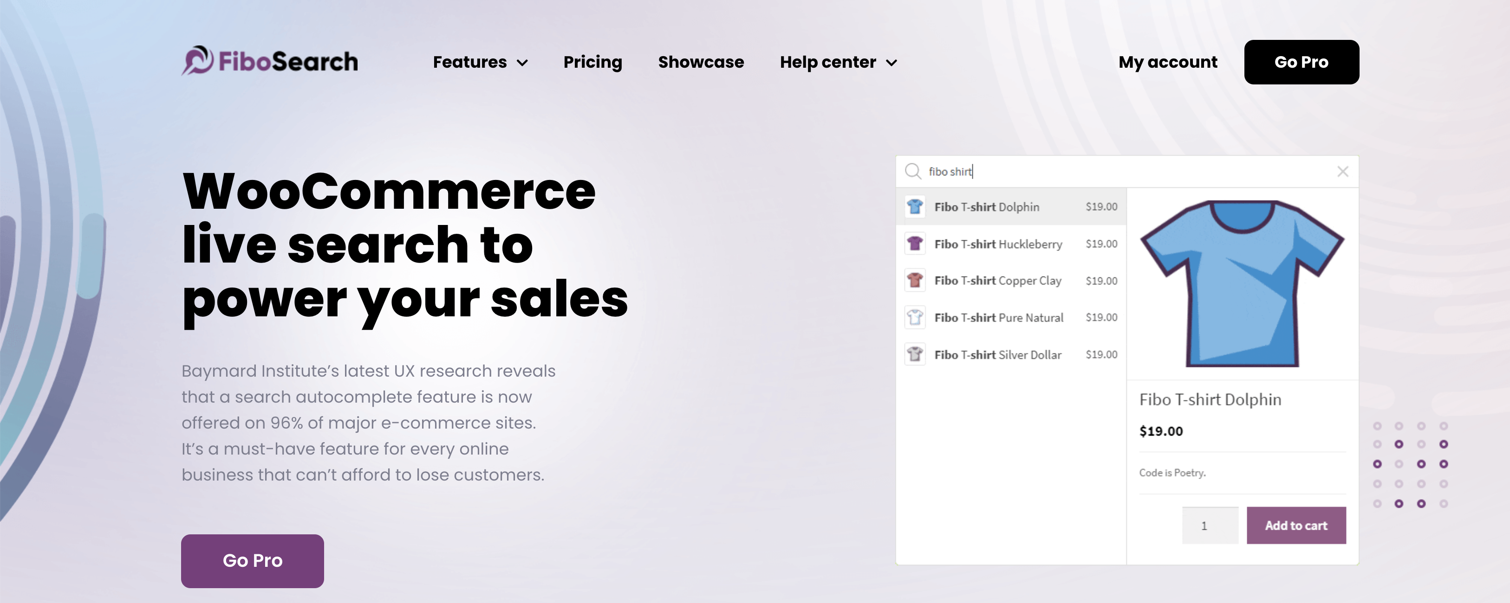
Task: Click the Copper Clay t-shirt thumbnail icon
Action: click(915, 281)
